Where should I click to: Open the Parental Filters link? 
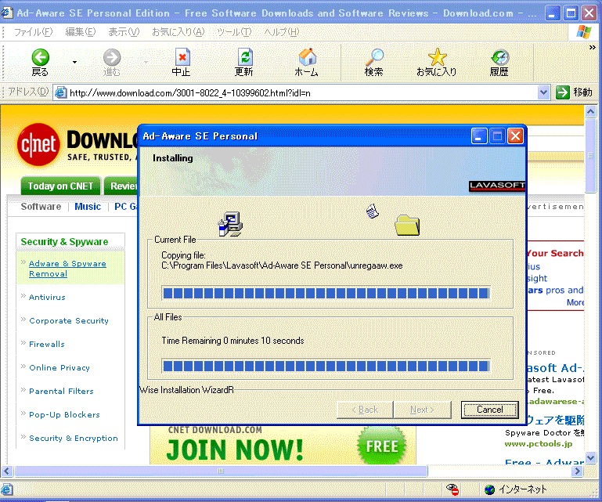tap(61, 391)
